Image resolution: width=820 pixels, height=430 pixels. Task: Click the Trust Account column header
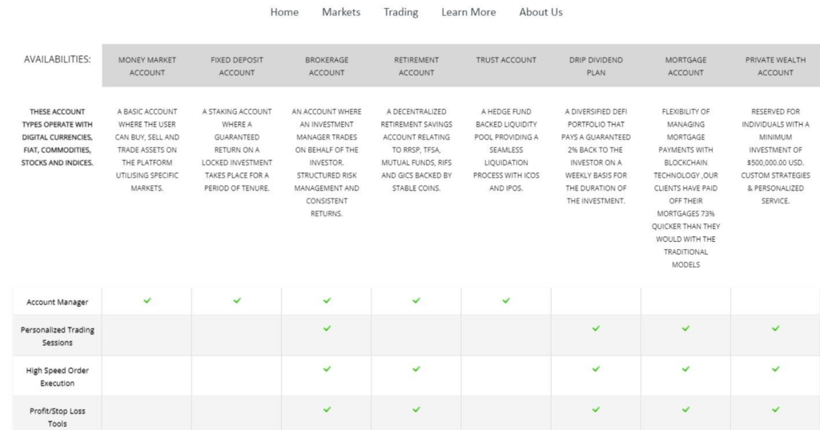[x=506, y=60]
